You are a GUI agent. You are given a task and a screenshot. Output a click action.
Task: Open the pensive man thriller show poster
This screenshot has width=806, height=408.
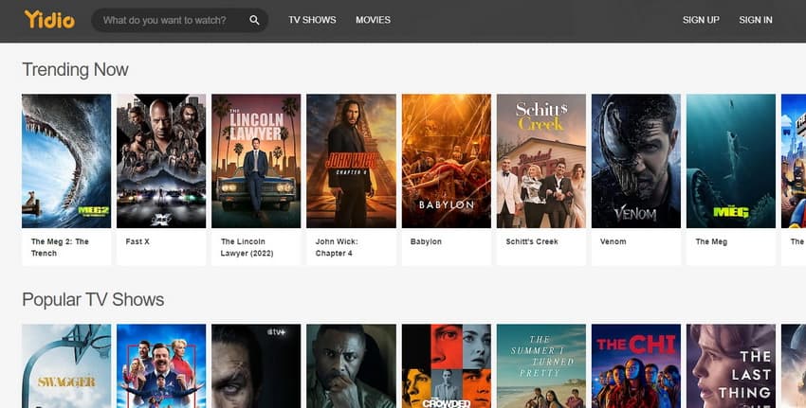coord(351,366)
